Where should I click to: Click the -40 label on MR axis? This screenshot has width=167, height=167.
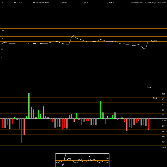[163, 131]
